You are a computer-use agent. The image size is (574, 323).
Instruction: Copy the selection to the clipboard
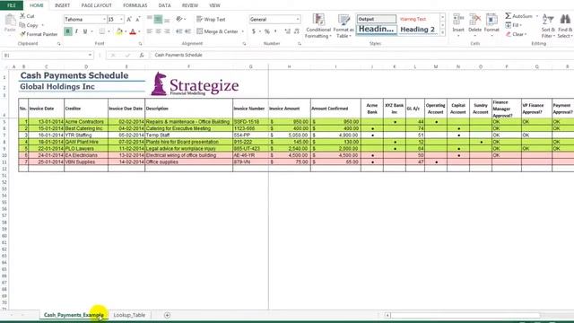tap(22, 25)
